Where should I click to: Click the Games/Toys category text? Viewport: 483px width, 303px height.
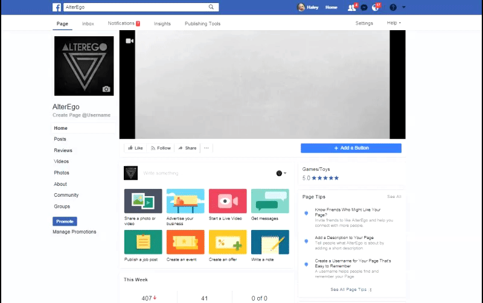click(x=316, y=170)
